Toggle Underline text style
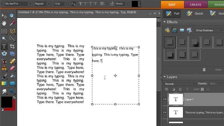224x126 pixels. click(90, 4)
